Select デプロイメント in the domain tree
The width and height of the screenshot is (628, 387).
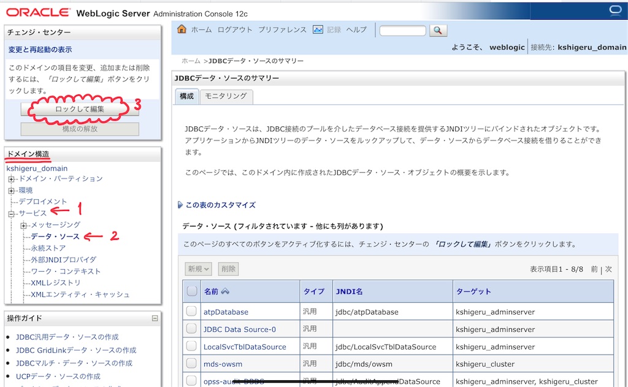coord(43,202)
